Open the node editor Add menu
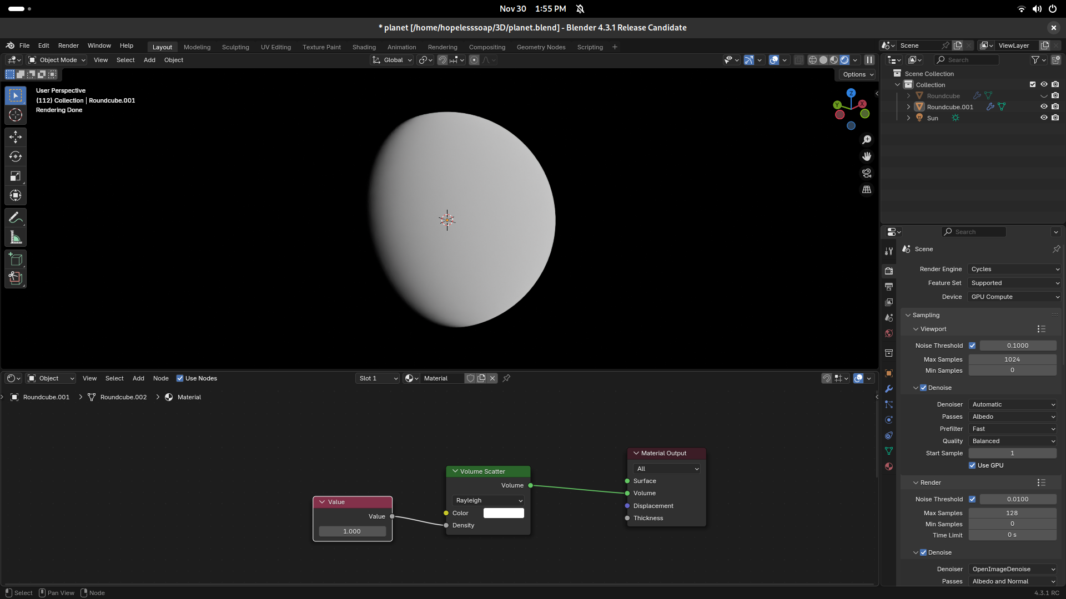 click(138, 378)
